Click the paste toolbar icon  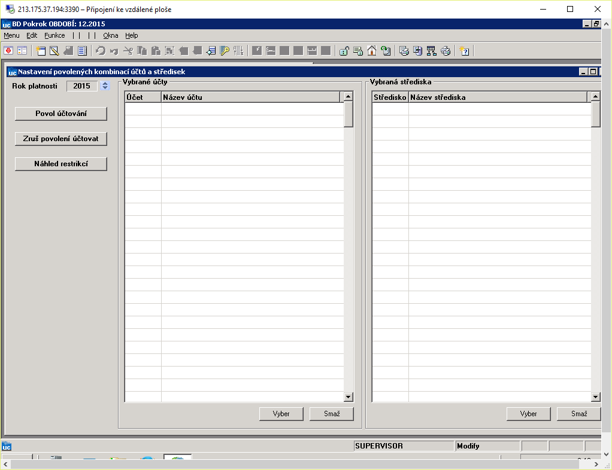[x=156, y=51]
